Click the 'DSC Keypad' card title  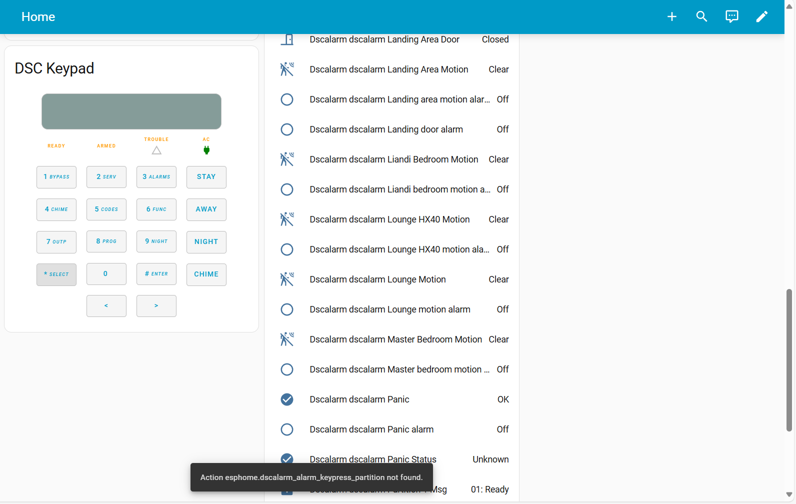[54, 68]
